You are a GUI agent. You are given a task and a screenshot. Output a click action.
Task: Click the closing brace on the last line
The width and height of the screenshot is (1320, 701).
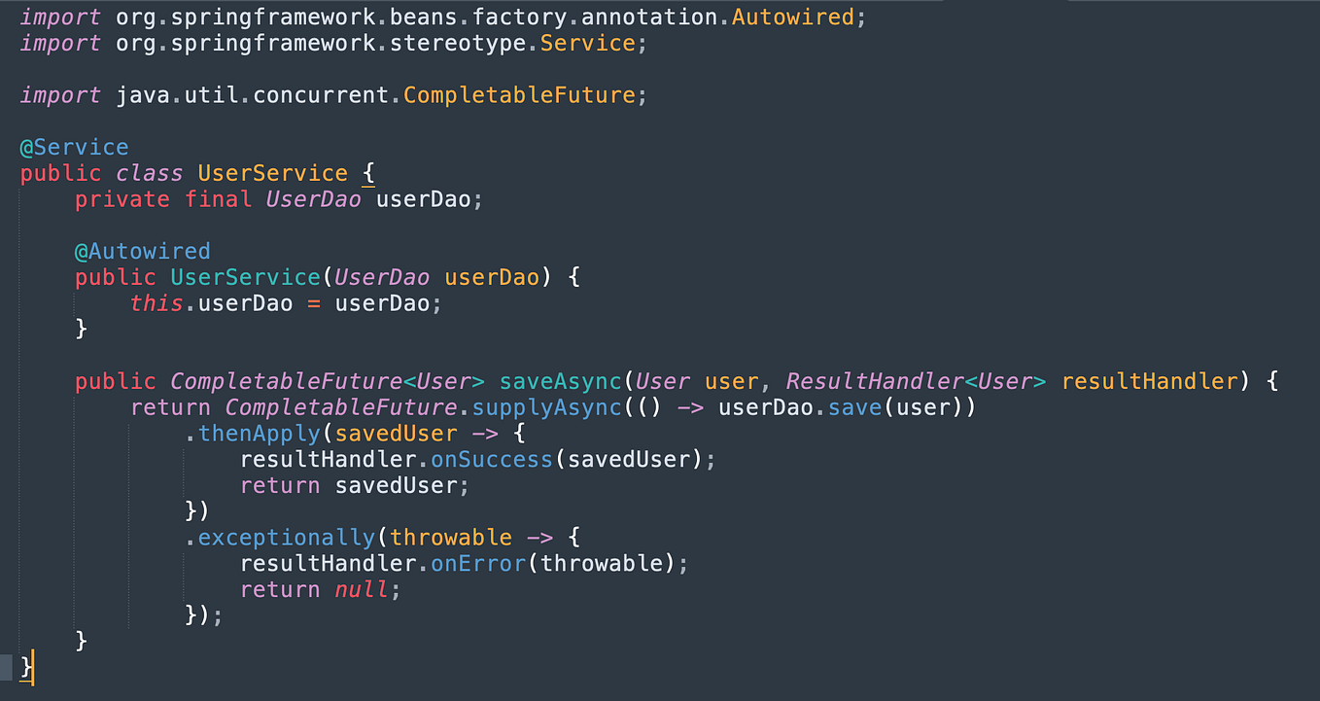click(x=26, y=668)
